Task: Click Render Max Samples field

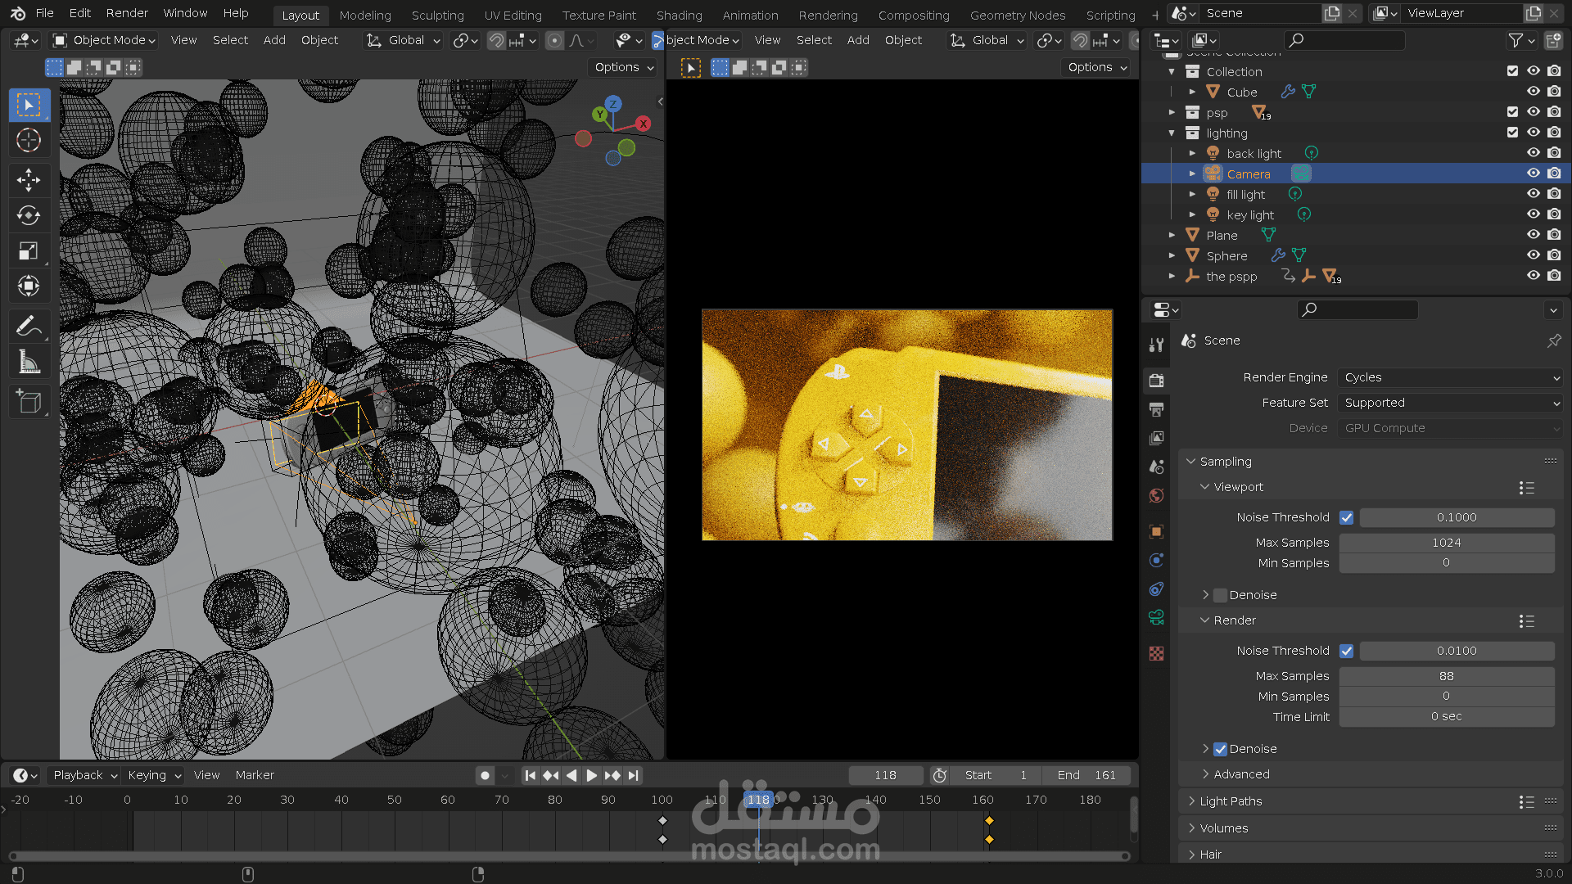Action: coord(1446,676)
